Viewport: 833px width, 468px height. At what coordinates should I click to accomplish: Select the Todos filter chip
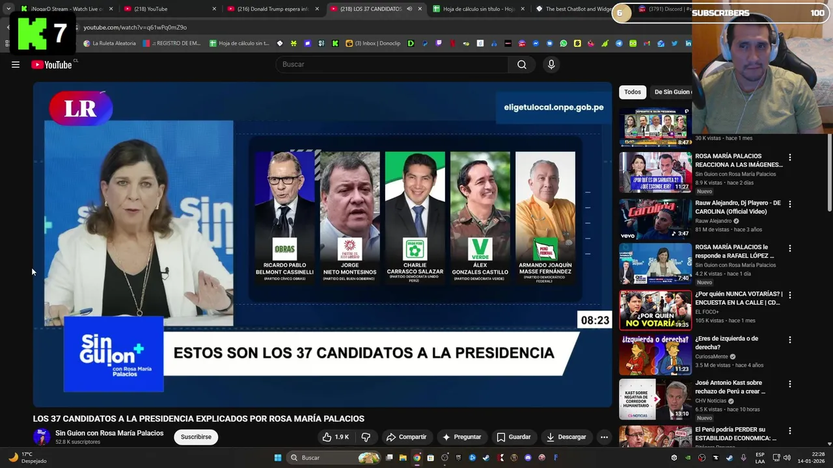click(x=633, y=92)
